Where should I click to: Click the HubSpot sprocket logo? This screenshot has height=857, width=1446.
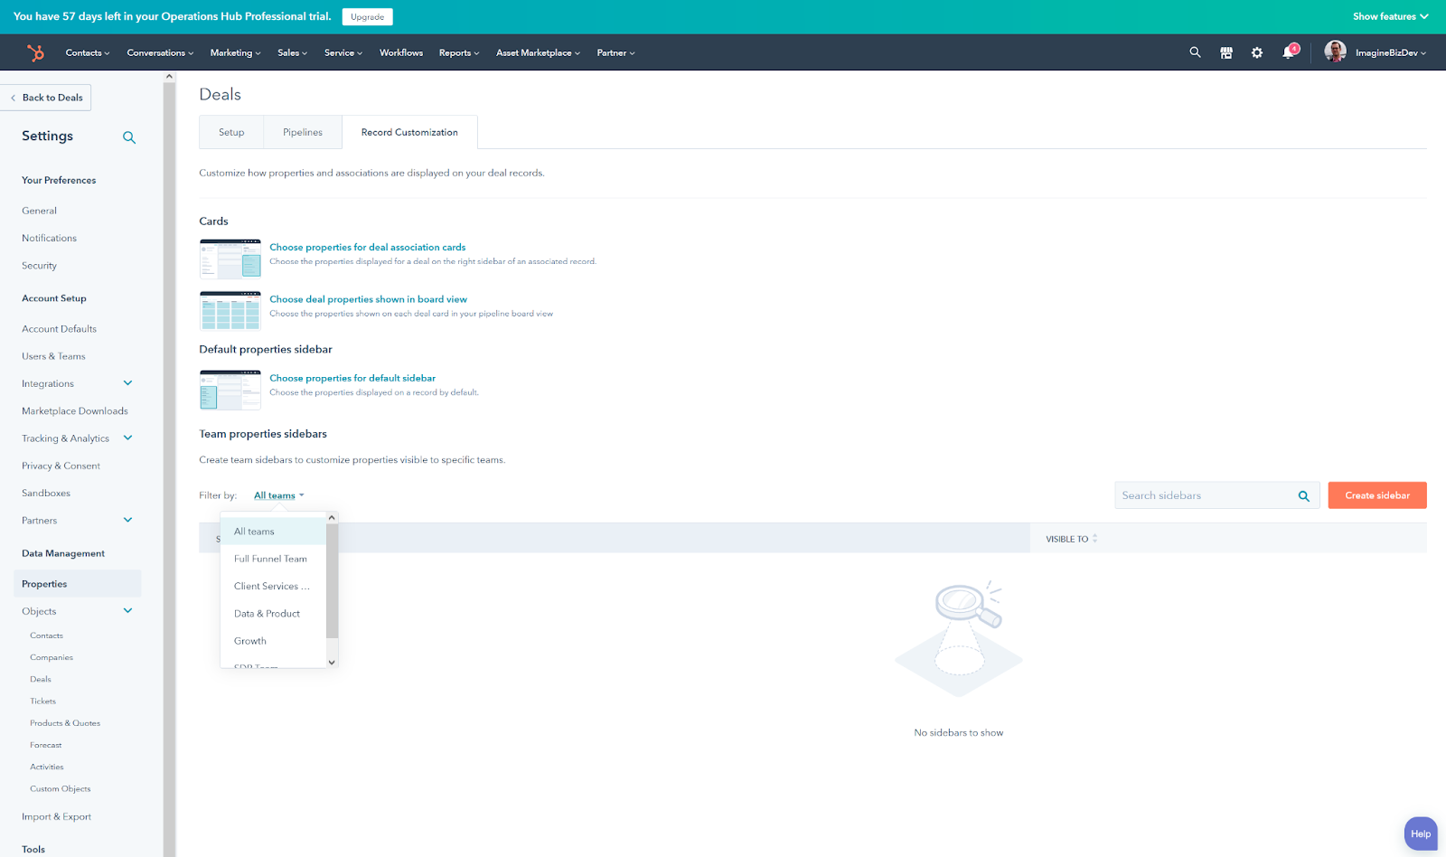pos(35,52)
